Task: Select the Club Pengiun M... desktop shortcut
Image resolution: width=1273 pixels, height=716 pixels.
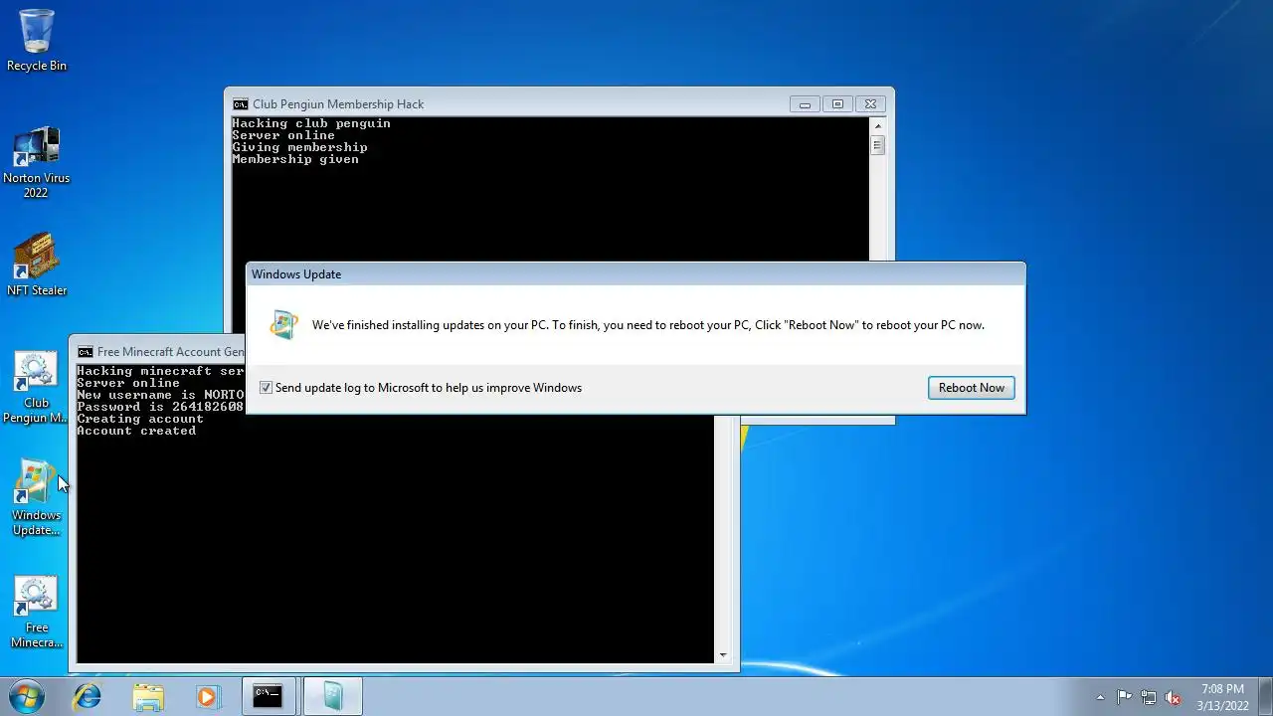Action: (37, 388)
